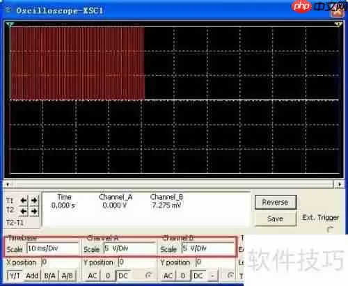Move cursor T1 right with its arrow
The width and height of the screenshot is (348, 286).
pyautogui.click(x=34, y=200)
